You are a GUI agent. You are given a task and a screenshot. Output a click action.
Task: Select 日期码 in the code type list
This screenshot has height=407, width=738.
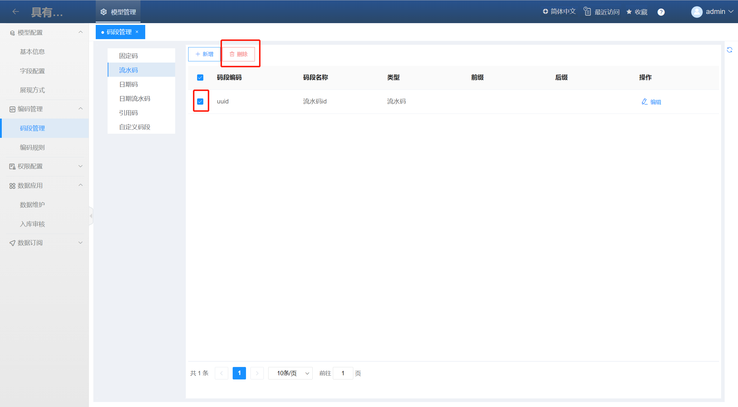tap(128, 84)
